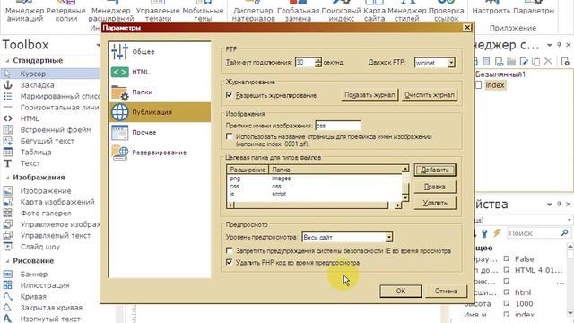The width and height of the screenshot is (574, 323).
Task: Open site manager panel dropdown arrow
Action: pos(550,45)
